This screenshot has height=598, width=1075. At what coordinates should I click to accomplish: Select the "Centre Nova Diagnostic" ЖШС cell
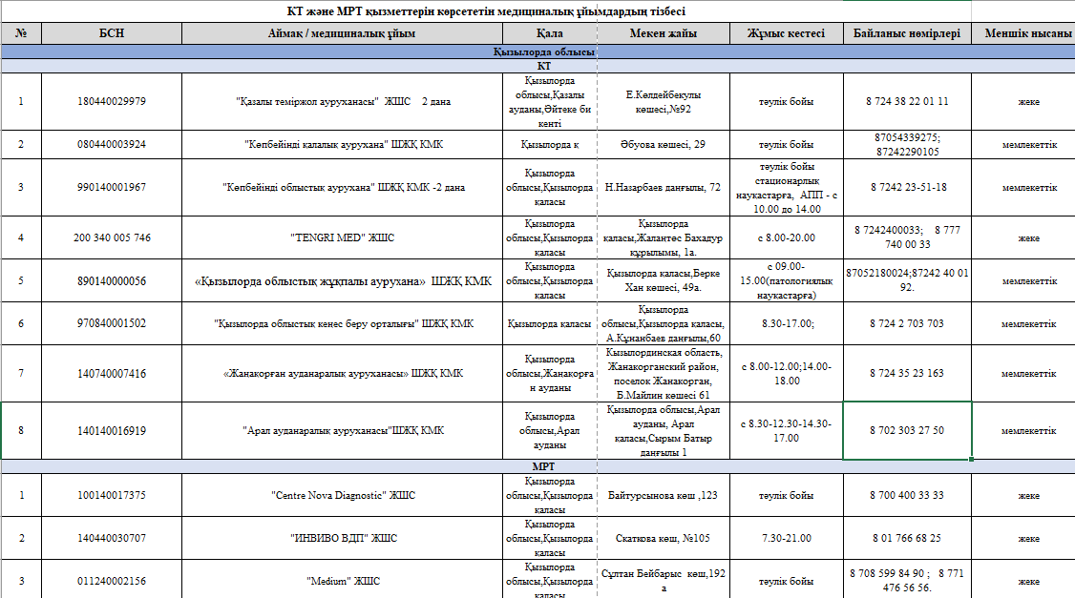[x=342, y=496]
